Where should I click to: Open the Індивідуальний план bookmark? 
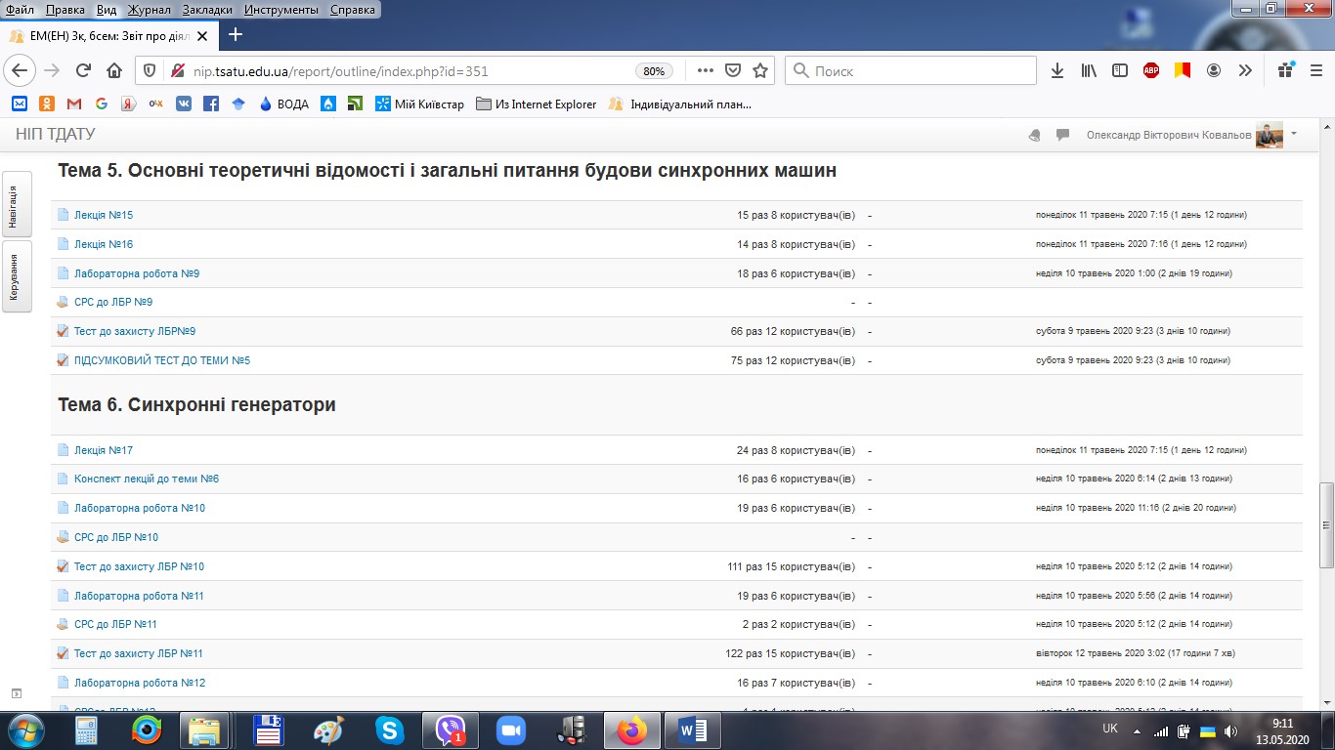pyautogui.click(x=679, y=104)
